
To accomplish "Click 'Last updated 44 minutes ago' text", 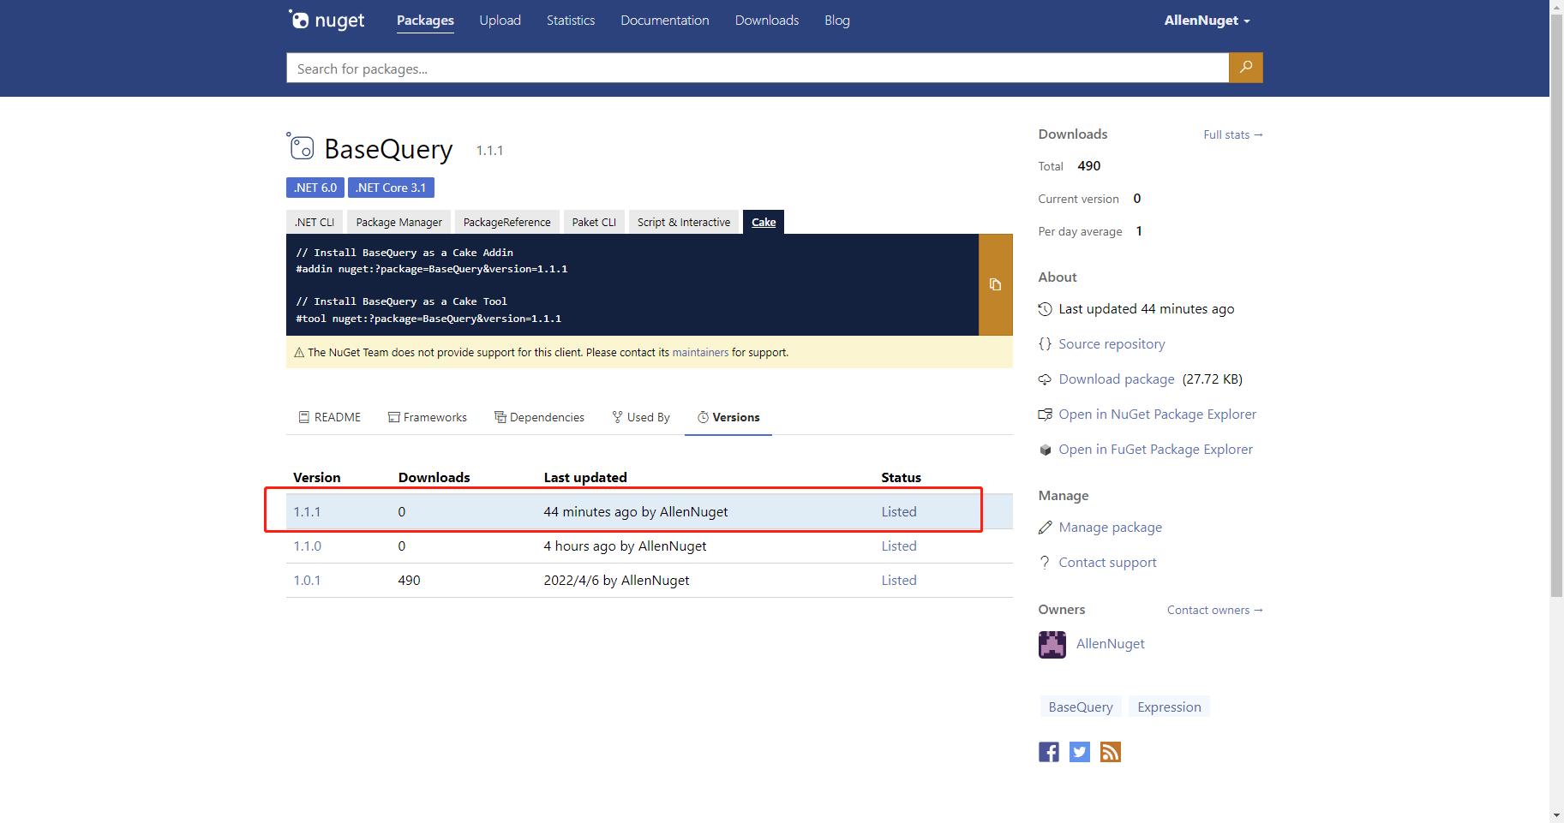I will click(1146, 308).
